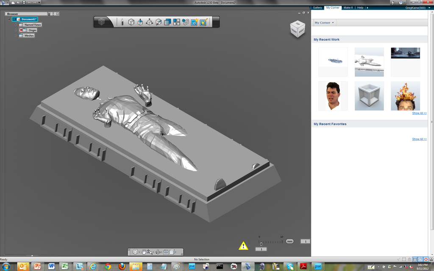Click the Redo arrow in quick access toolbar
Viewport: 434px width, 271px height.
tap(35, 3)
